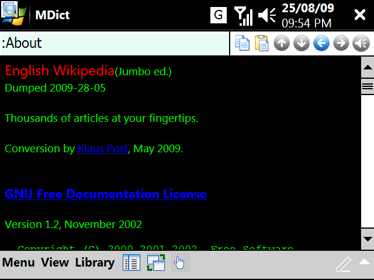374x280 pixels.
Task: Click the Copy icon in toolbar
Action: [x=242, y=43]
